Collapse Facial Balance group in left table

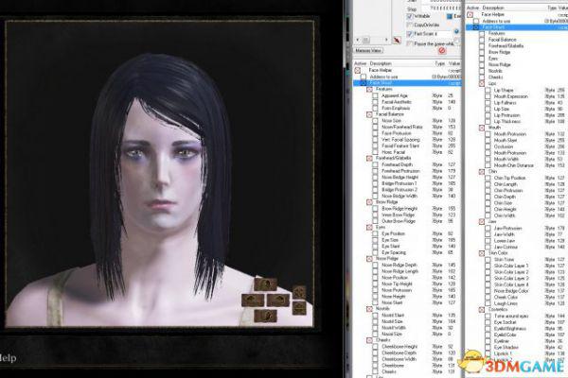[369, 114]
